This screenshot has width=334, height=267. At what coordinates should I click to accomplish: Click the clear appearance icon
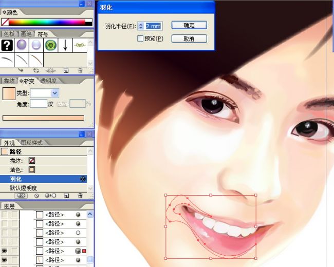36,196
